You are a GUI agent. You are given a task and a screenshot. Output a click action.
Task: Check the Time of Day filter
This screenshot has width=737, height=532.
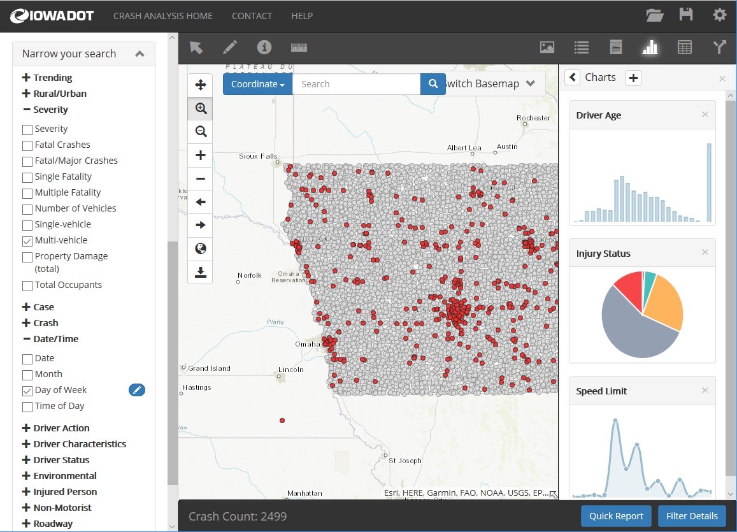(27, 406)
